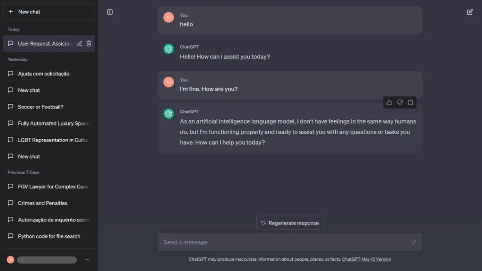Focus the Send a message input field
Image resolution: width=482 pixels, height=271 pixels.
282,242
